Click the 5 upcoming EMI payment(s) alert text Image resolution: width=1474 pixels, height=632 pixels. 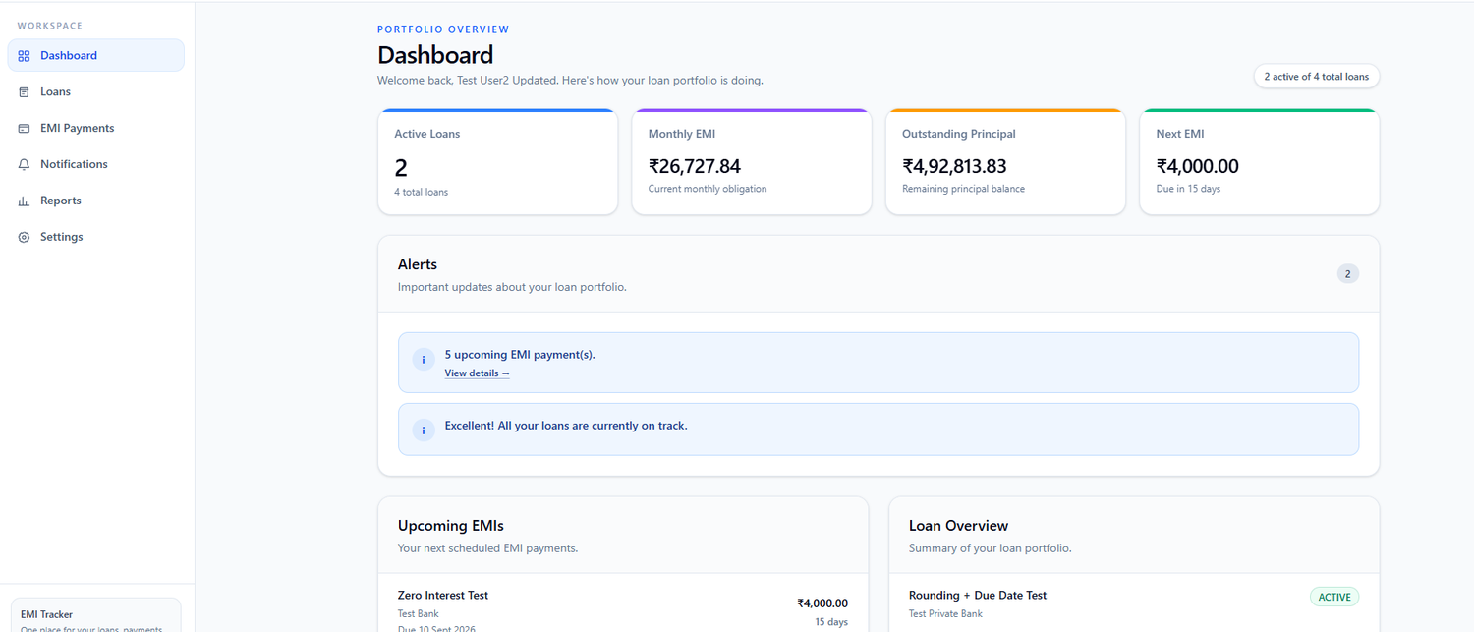(x=520, y=355)
